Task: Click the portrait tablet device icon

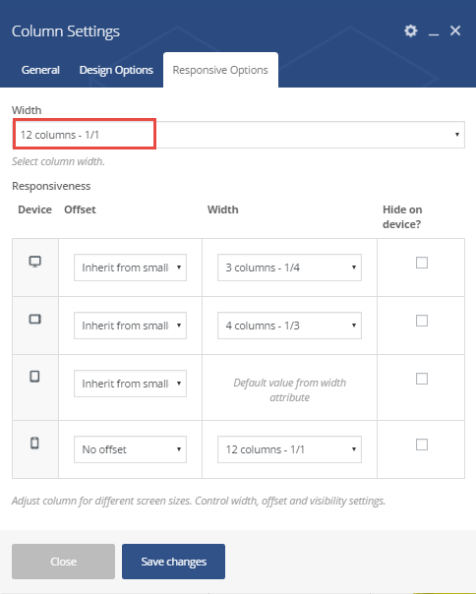Action: pos(34,377)
